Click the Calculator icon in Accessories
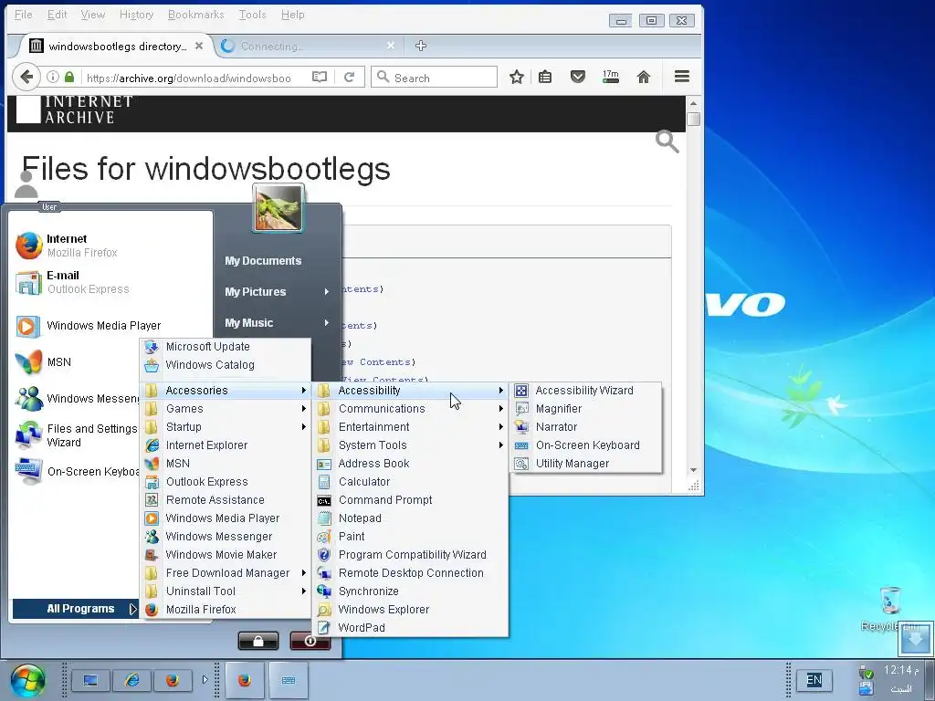 pos(324,482)
